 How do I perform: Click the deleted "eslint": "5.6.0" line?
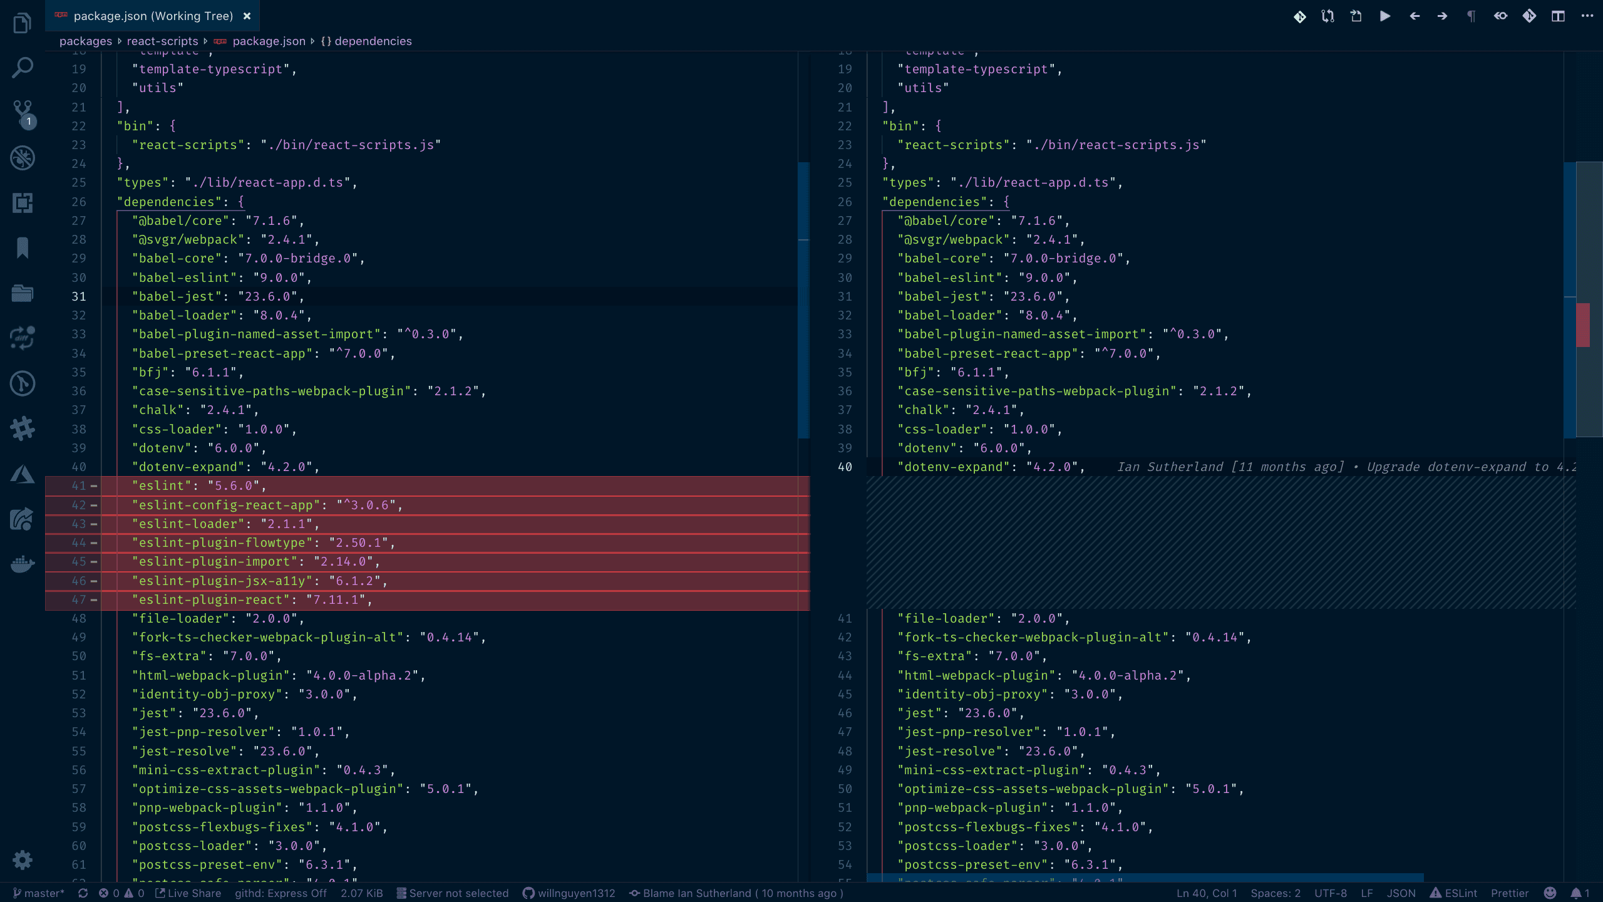(x=428, y=486)
